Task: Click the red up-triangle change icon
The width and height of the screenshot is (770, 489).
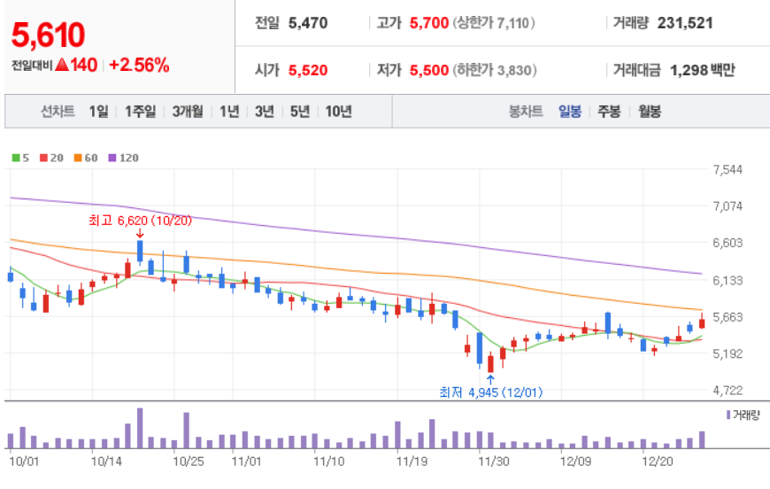Action: click(62, 65)
